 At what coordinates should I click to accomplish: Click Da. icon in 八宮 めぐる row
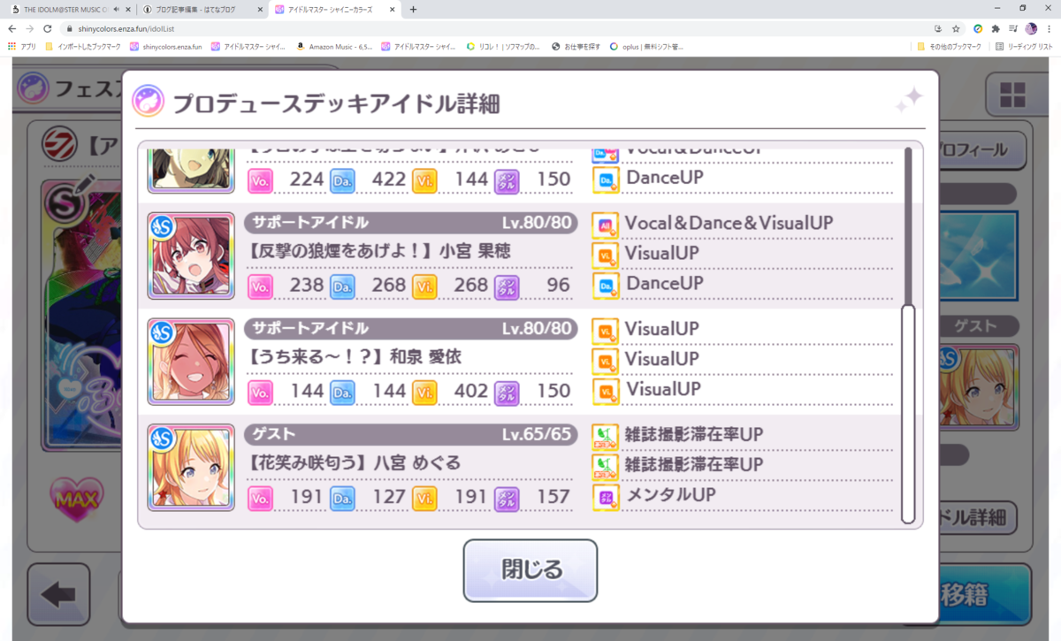(x=342, y=498)
